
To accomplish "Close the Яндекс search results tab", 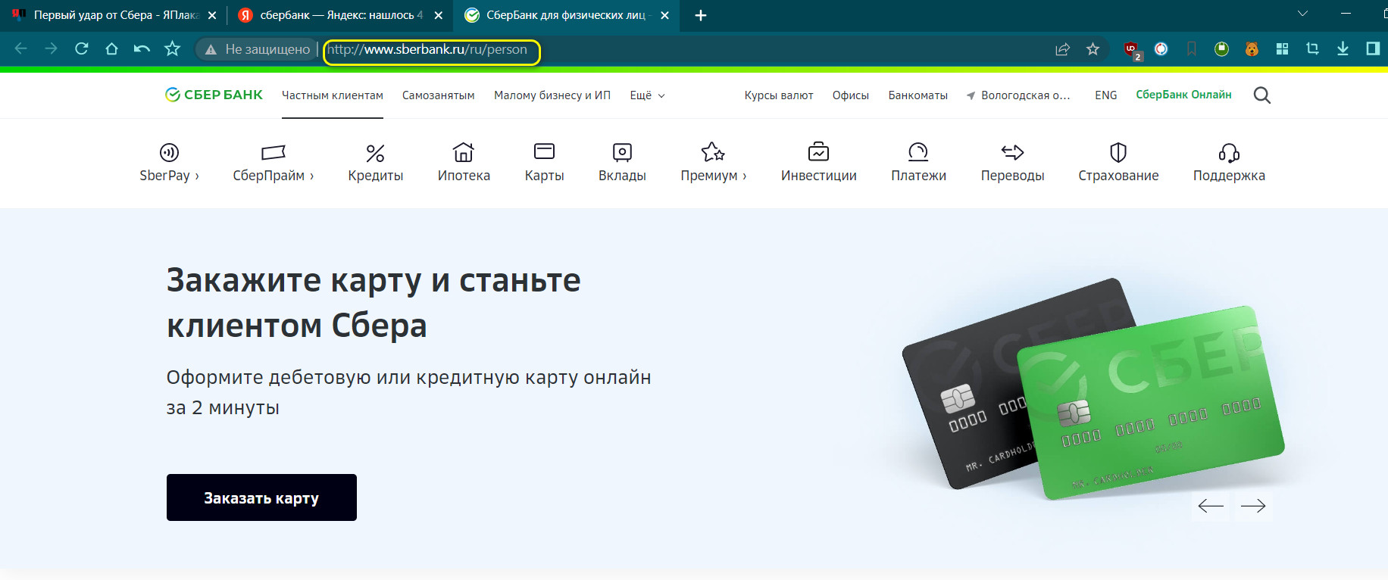I will 438,15.
